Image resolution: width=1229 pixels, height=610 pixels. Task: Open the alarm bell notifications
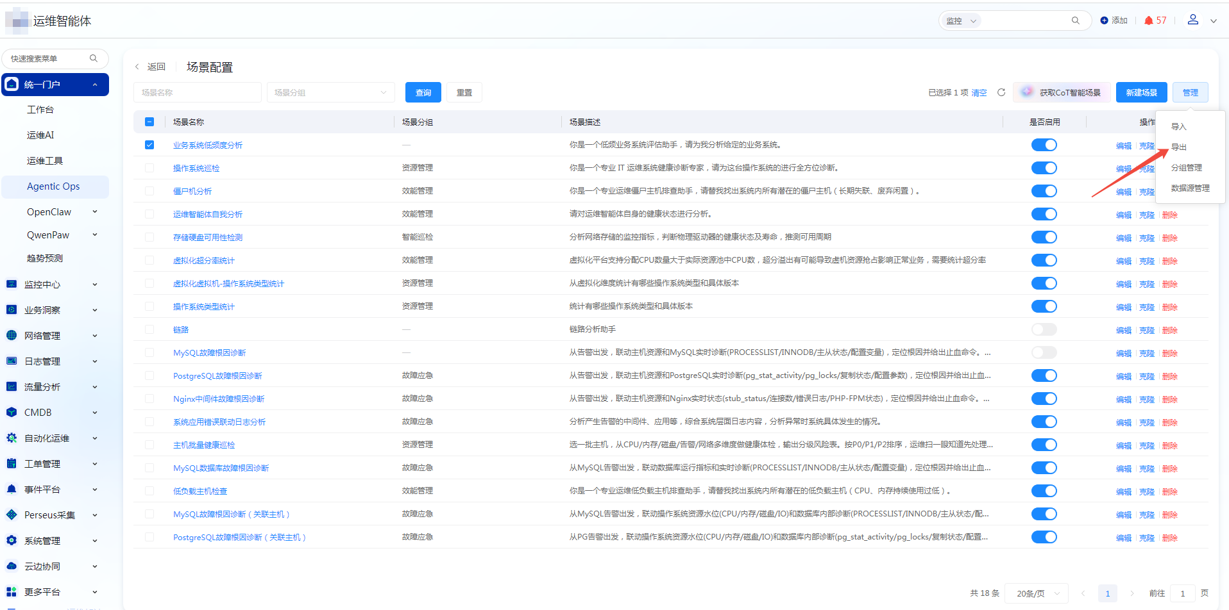pos(1149,21)
